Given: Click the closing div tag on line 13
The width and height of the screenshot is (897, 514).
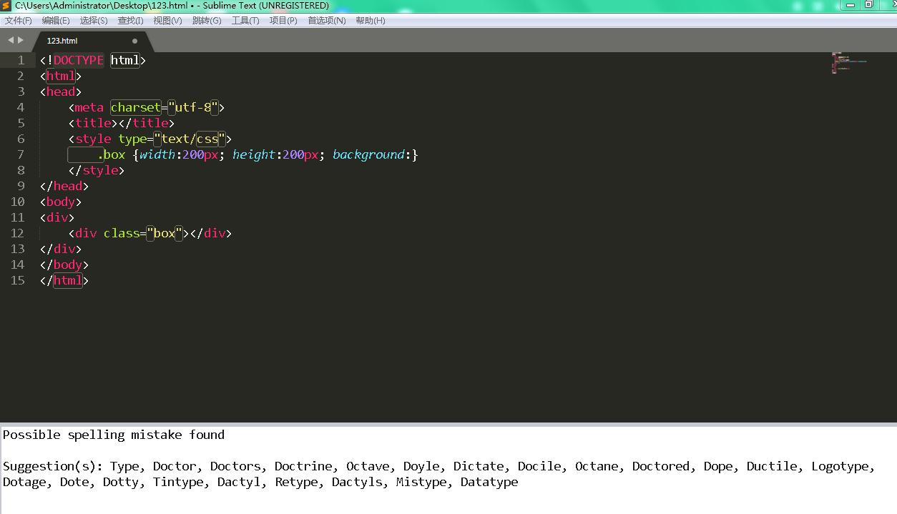Looking at the screenshot, I should (x=61, y=249).
